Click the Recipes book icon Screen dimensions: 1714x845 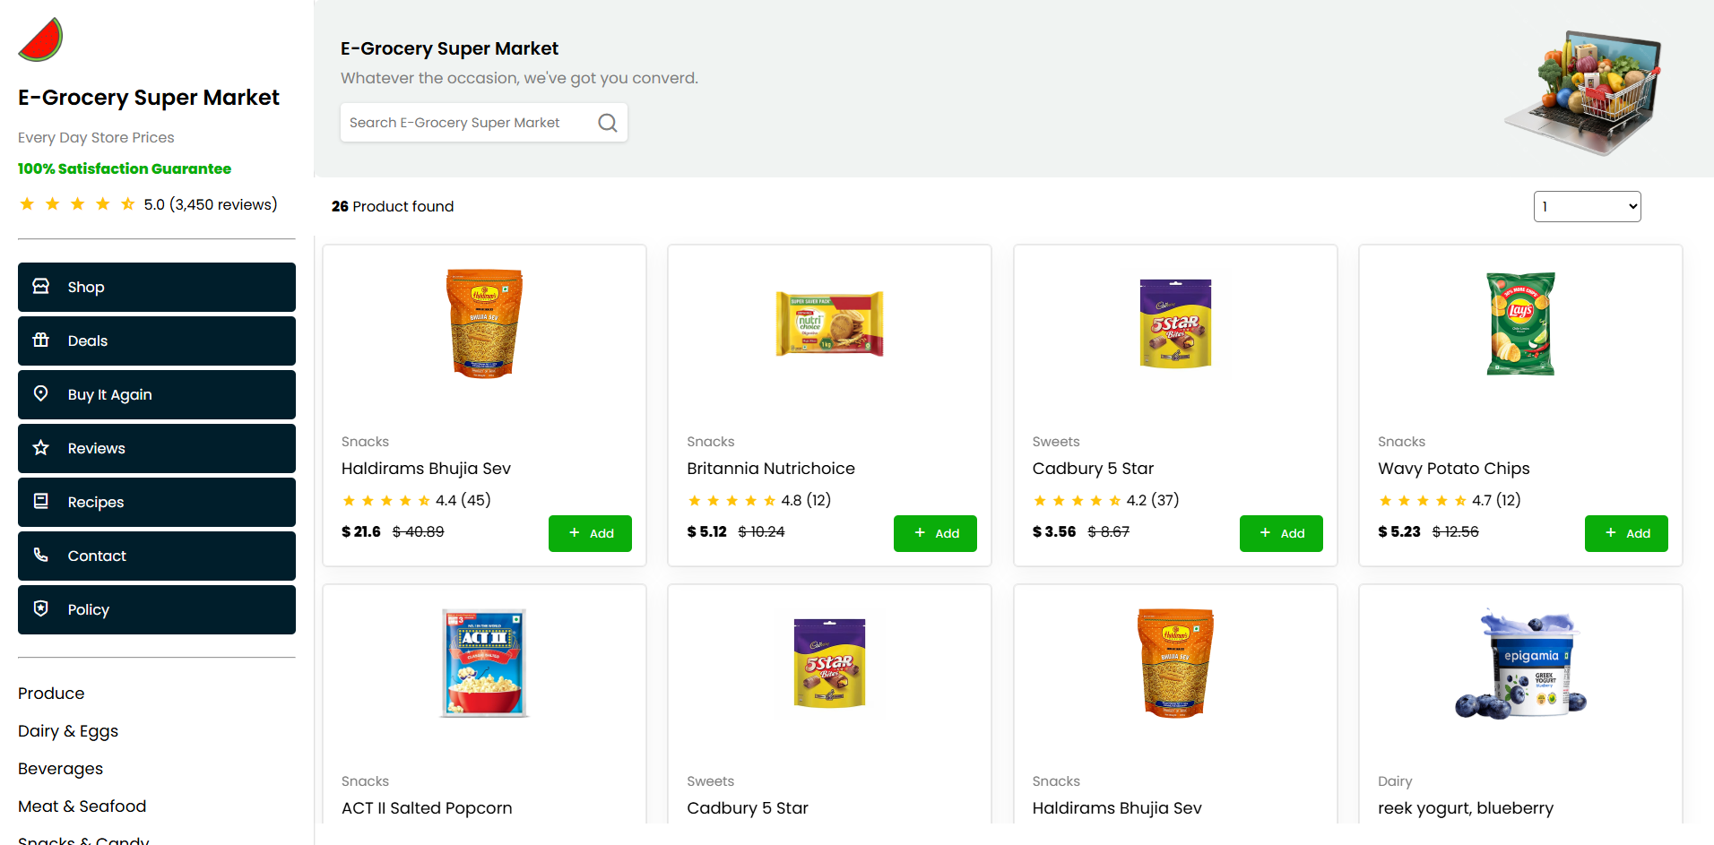point(41,502)
